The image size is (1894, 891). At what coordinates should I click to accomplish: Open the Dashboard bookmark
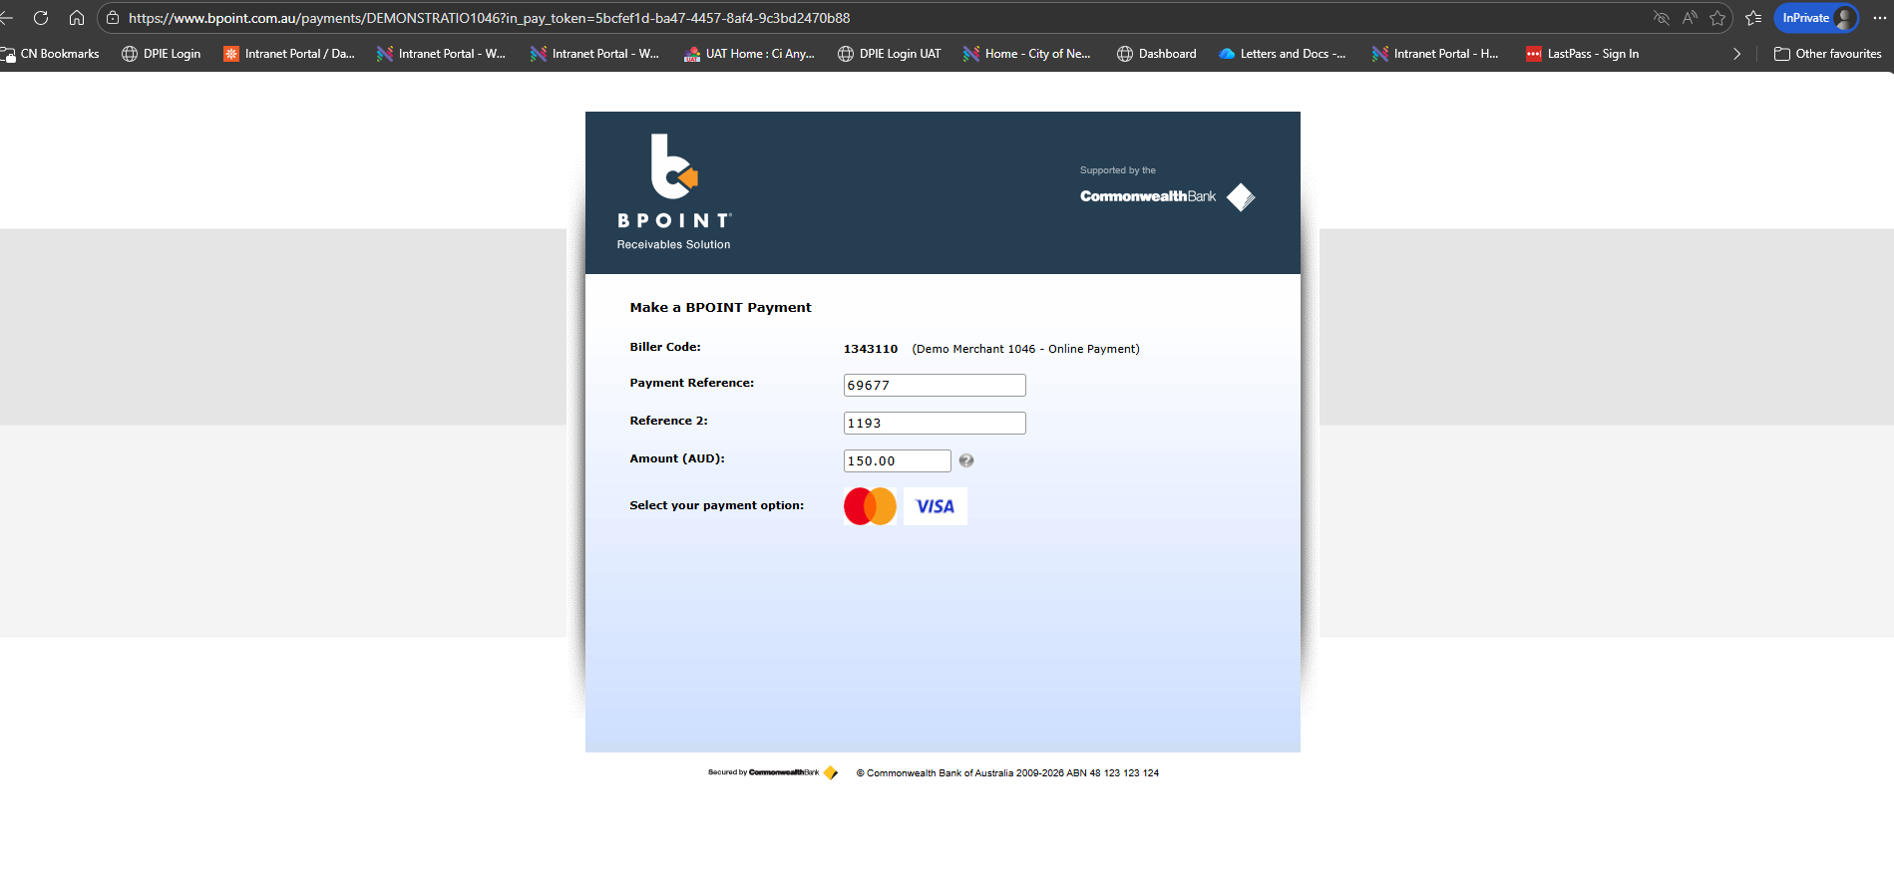1157,54
